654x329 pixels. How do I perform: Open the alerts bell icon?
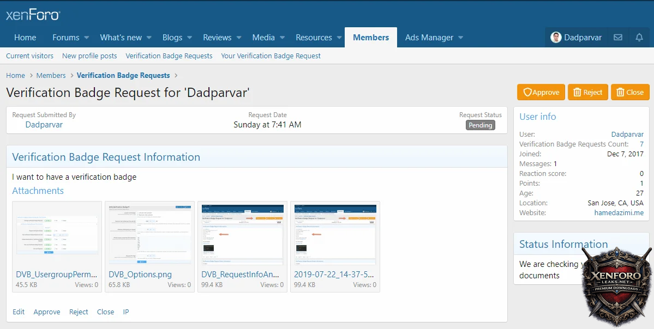(639, 38)
